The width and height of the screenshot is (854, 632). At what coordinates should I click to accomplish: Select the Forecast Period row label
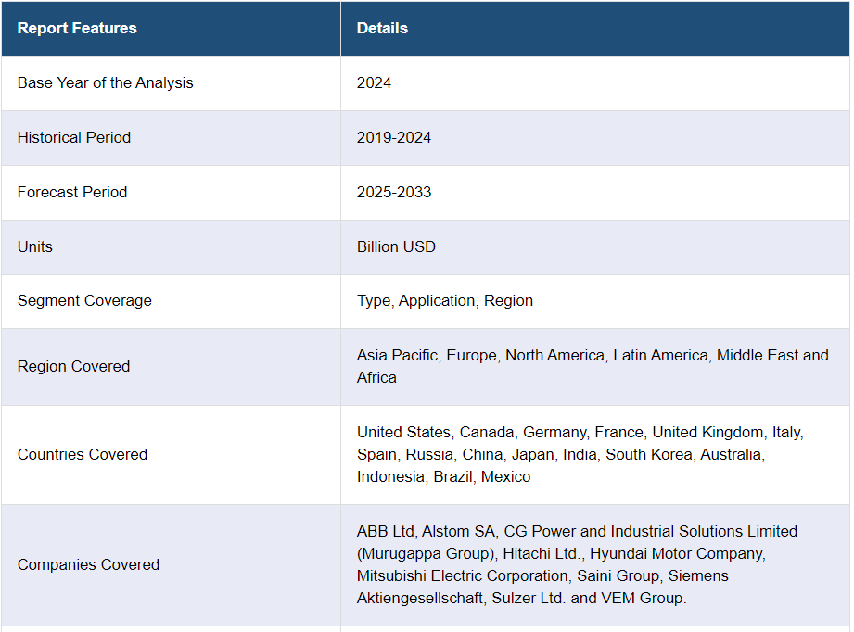pos(72,192)
